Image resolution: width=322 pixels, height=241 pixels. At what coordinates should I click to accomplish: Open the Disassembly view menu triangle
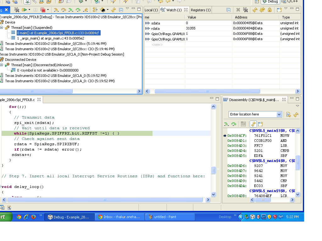pyautogui.click(x=297, y=106)
